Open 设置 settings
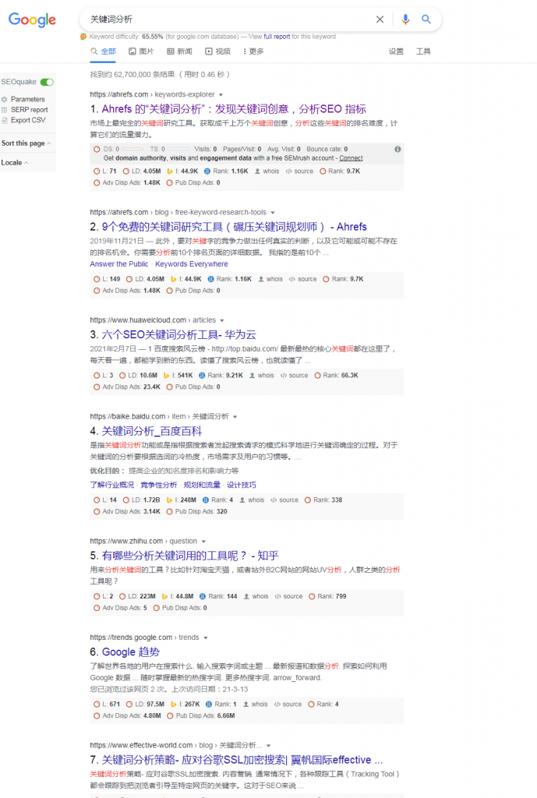The height and width of the screenshot is (798, 537). 396,51
